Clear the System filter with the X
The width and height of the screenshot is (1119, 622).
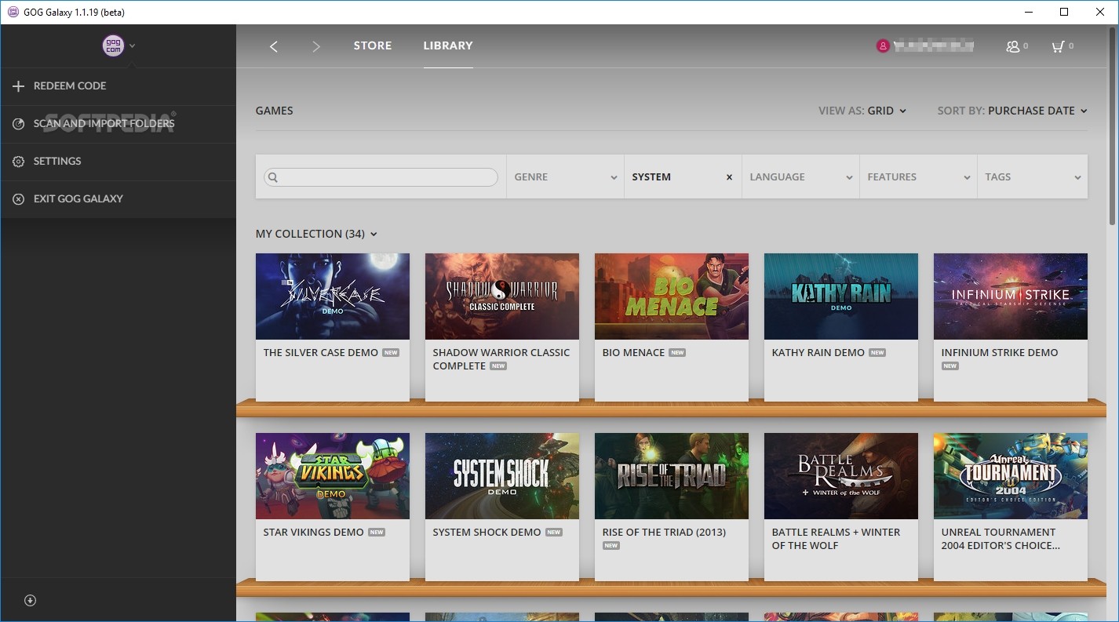[x=729, y=177]
